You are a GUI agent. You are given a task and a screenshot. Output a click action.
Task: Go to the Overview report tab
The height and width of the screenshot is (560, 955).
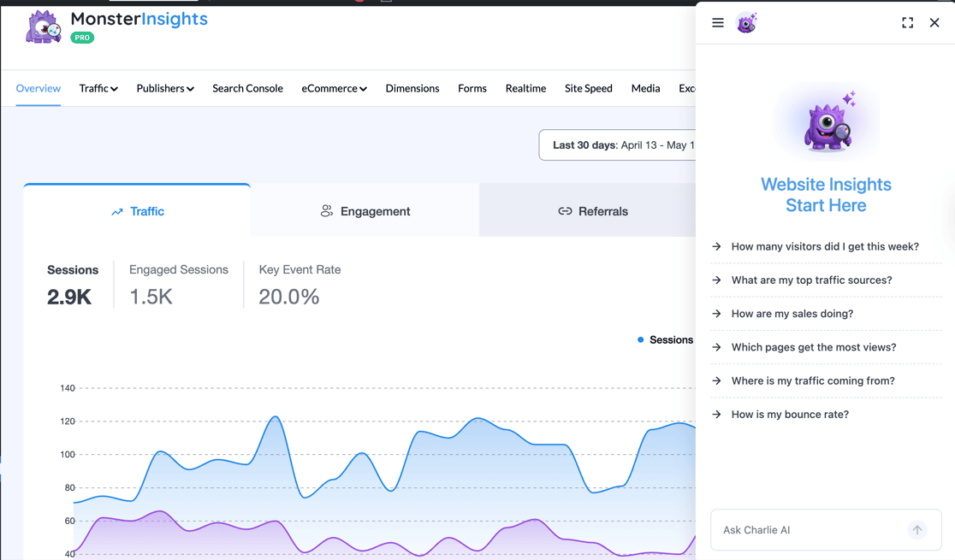(39, 88)
